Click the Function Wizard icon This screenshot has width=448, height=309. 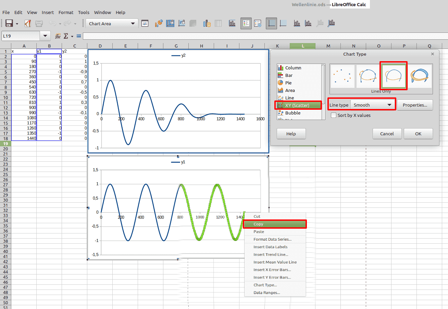(58, 36)
